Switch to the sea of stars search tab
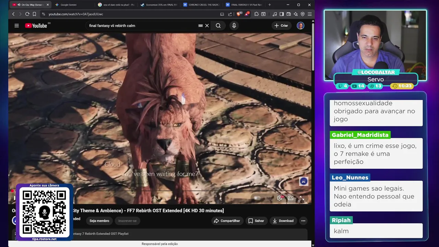The height and width of the screenshot is (247, 439). [116, 5]
